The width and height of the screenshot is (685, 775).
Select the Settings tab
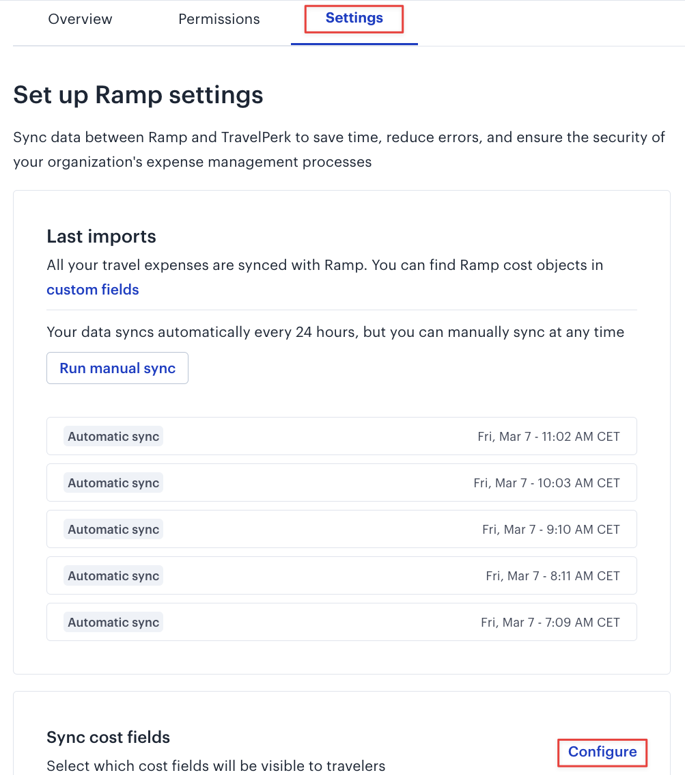[354, 18]
